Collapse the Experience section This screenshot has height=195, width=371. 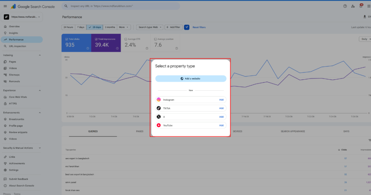pos(40,90)
